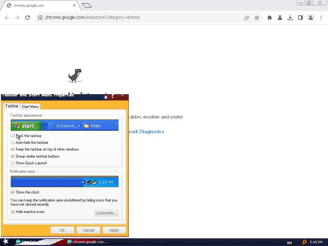Reload the current page
Viewport: 328px width, 246px height.
28,18
